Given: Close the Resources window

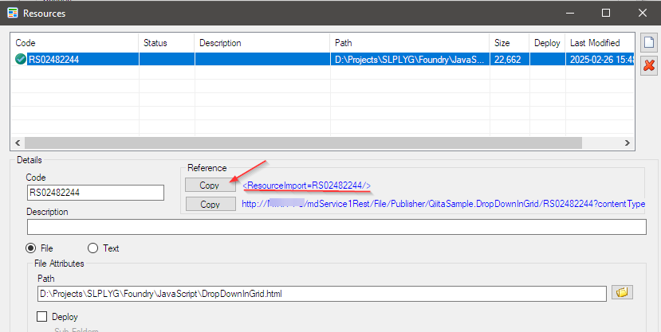Looking at the screenshot, I should [643, 13].
